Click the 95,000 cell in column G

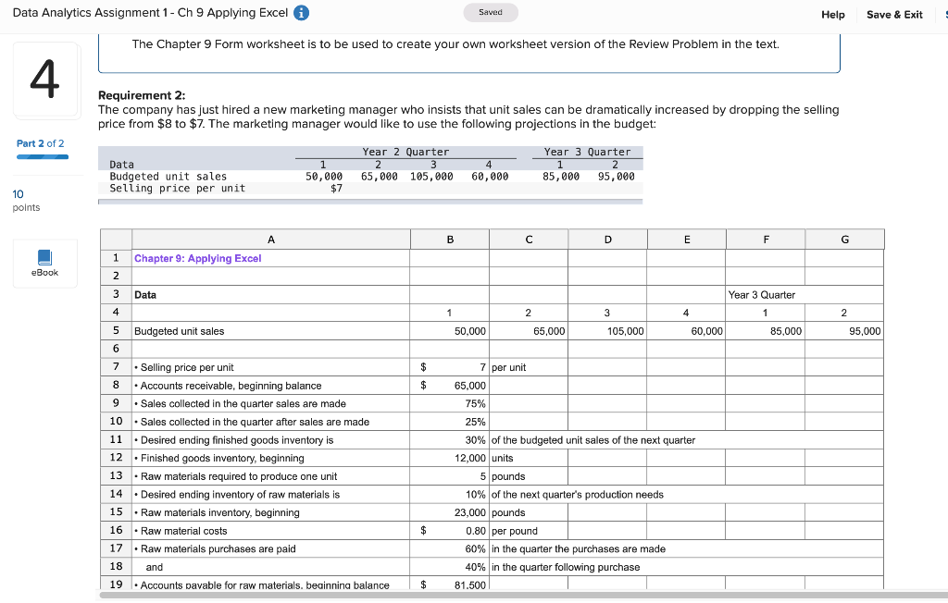[x=843, y=330]
